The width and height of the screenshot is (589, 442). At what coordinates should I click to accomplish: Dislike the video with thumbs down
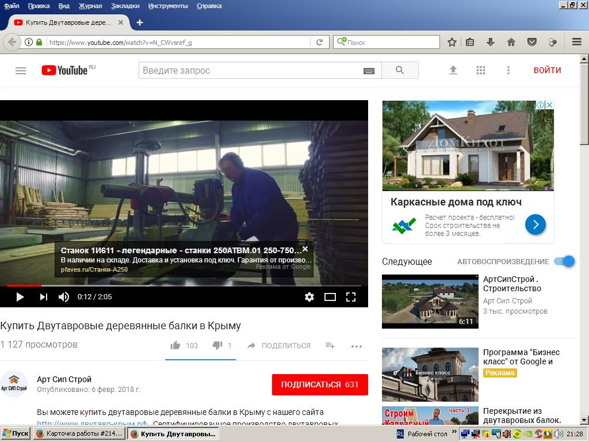click(217, 345)
